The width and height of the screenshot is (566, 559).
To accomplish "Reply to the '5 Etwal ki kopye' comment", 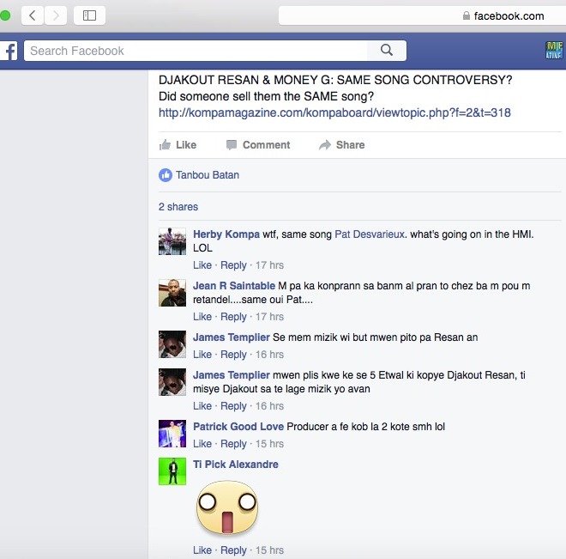I will click(x=233, y=406).
